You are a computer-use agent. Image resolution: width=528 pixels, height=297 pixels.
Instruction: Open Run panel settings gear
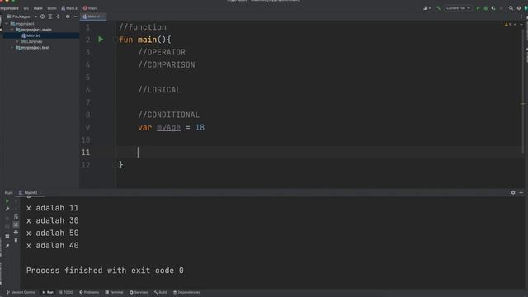click(513, 192)
